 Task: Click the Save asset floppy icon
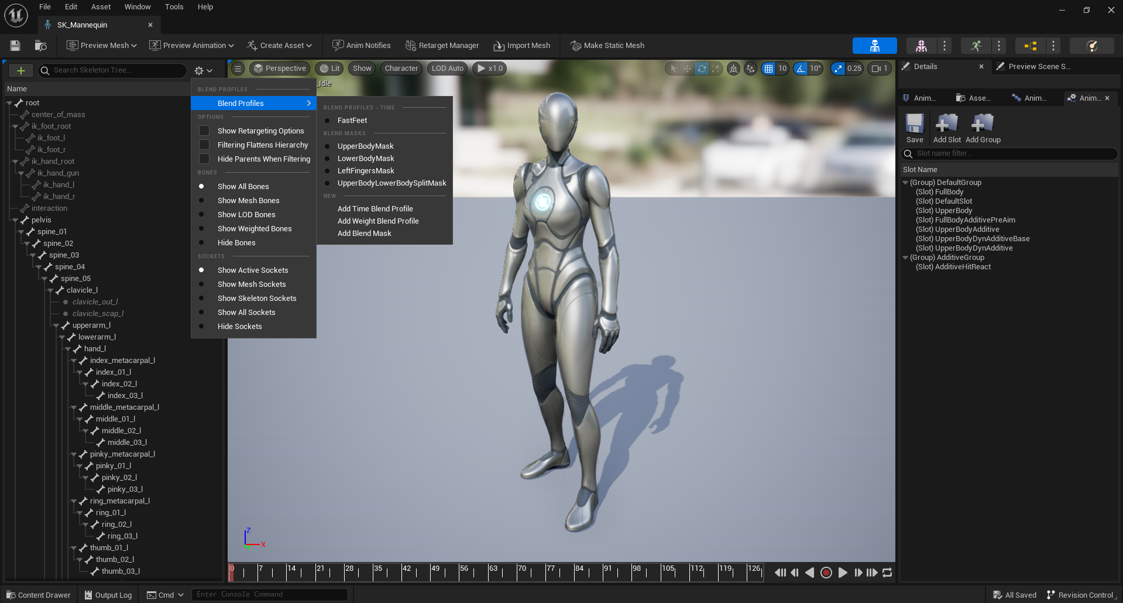(15, 46)
